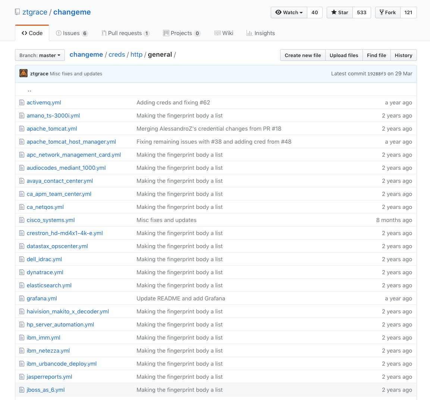The width and height of the screenshot is (430, 400).
Task: Open commit message Misc fixes and updates in header
Action: (x=76, y=74)
